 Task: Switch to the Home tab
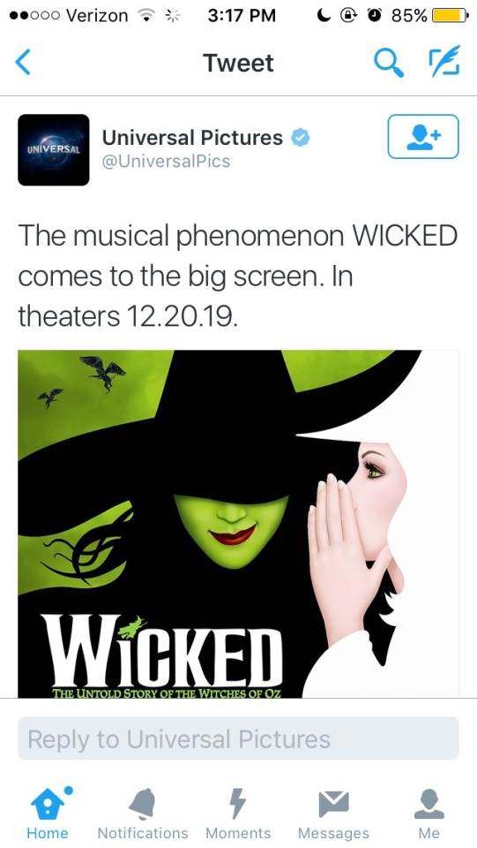pyautogui.click(x=48, y=813)
